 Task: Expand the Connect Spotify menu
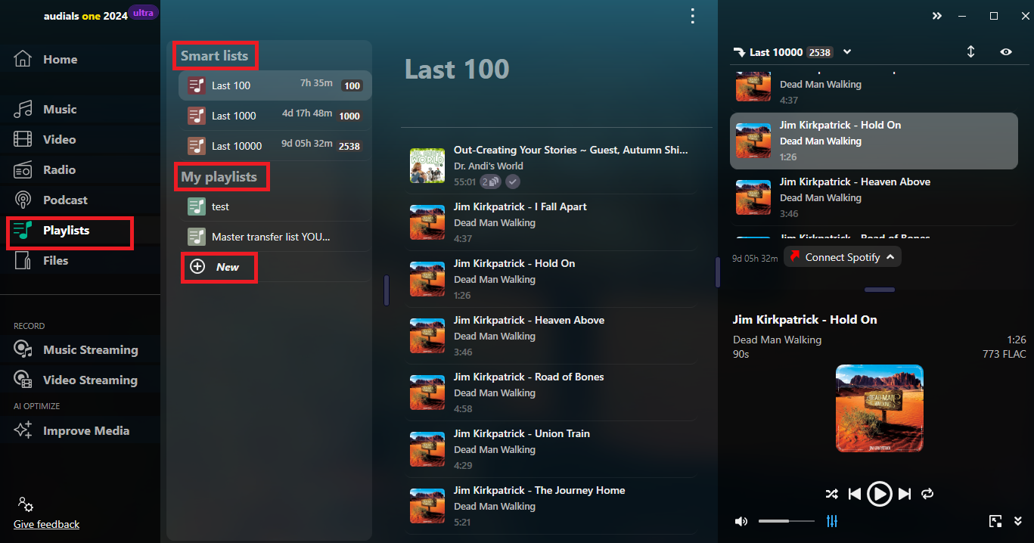[843, 257]
